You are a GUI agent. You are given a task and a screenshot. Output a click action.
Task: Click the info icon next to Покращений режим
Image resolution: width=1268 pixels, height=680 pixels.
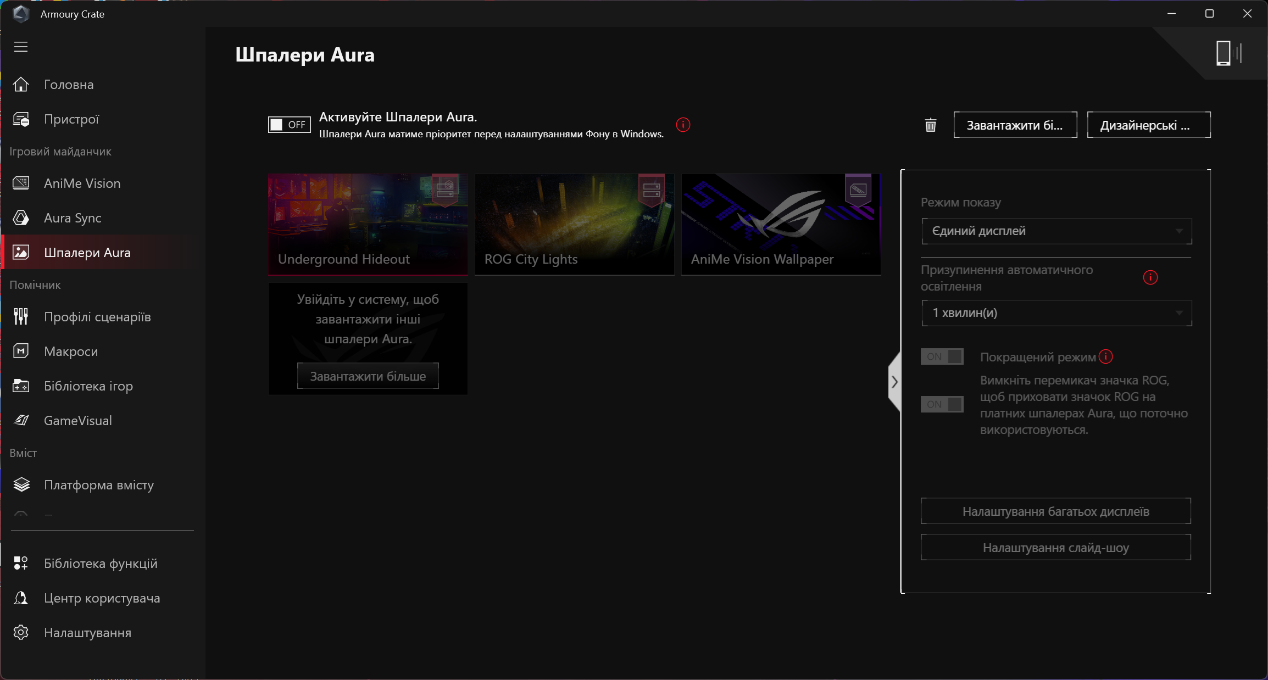1105,357
